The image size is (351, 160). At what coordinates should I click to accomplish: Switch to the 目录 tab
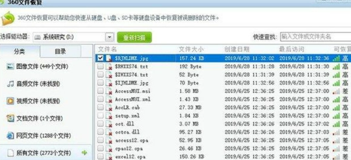pyautogui.click(x=60, y=51)
